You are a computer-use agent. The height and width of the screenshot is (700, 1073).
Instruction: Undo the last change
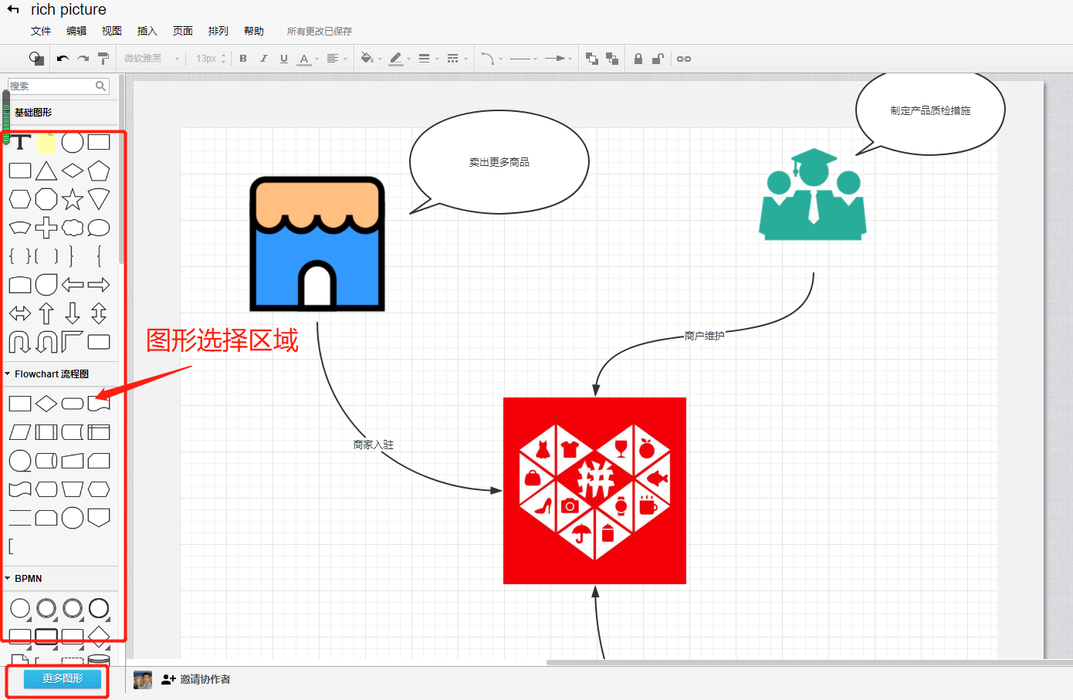tap(63, 59)
